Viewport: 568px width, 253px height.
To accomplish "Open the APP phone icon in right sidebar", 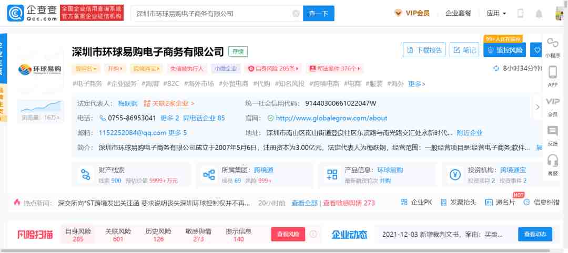I will tap(552, 72).
